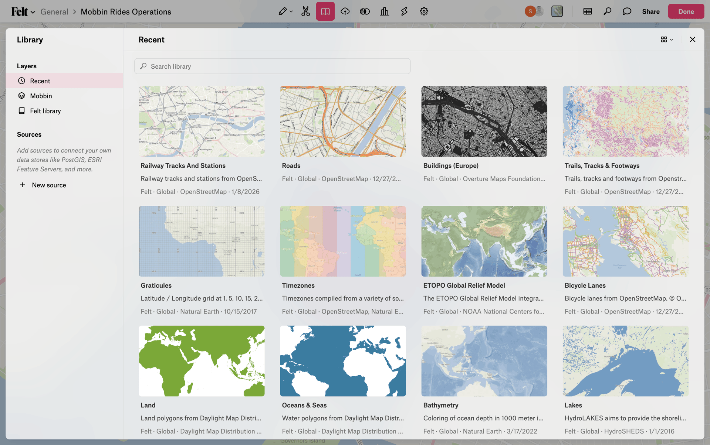Viewport: 710px width, 445px height.
Task: Open the Railway Tracks And Stations thumbnail
Action: (x=202, y=121)
